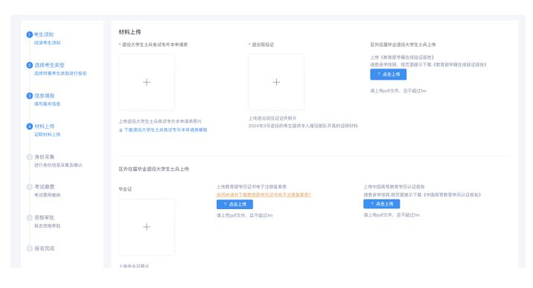The image size is (533, 288).
Task: Click the grey step circle beside 资格审批
Action: [x=30, y=217]
